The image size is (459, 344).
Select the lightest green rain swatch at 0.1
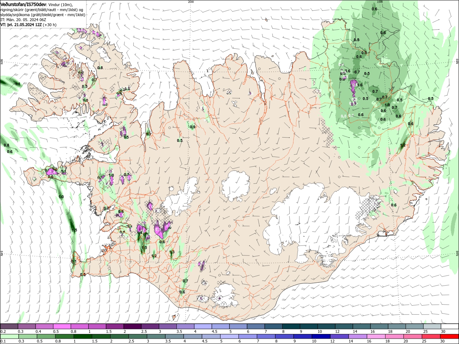(x=9, y=336)
